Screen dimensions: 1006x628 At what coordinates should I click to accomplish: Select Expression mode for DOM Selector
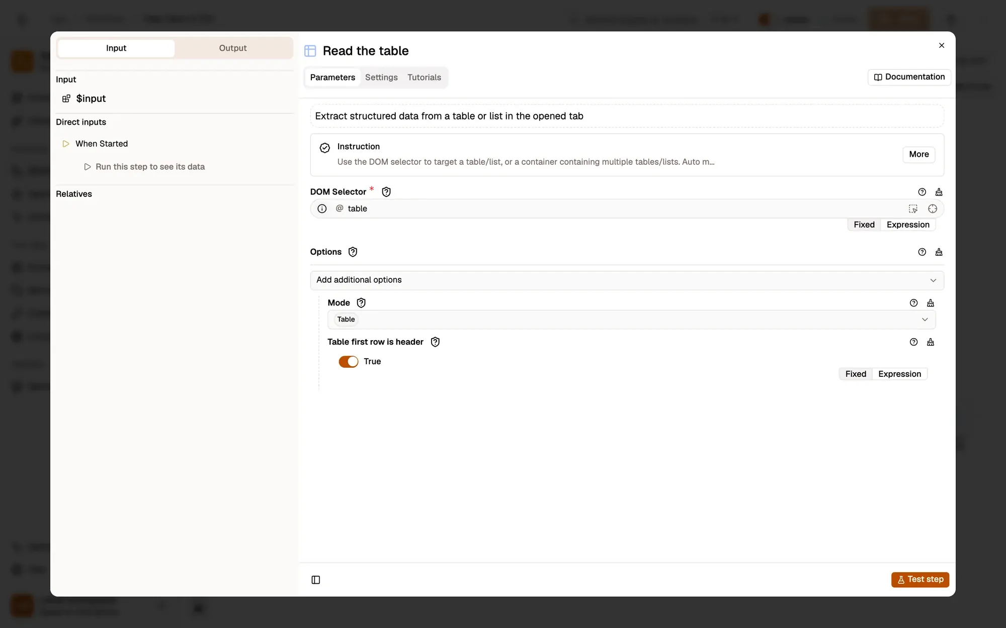tap(908, 225)
